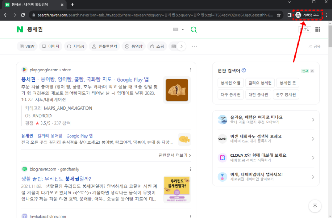Open options menu for play.google.com result
This screenshot has width=332, height=218.
(x=190, y=70)
